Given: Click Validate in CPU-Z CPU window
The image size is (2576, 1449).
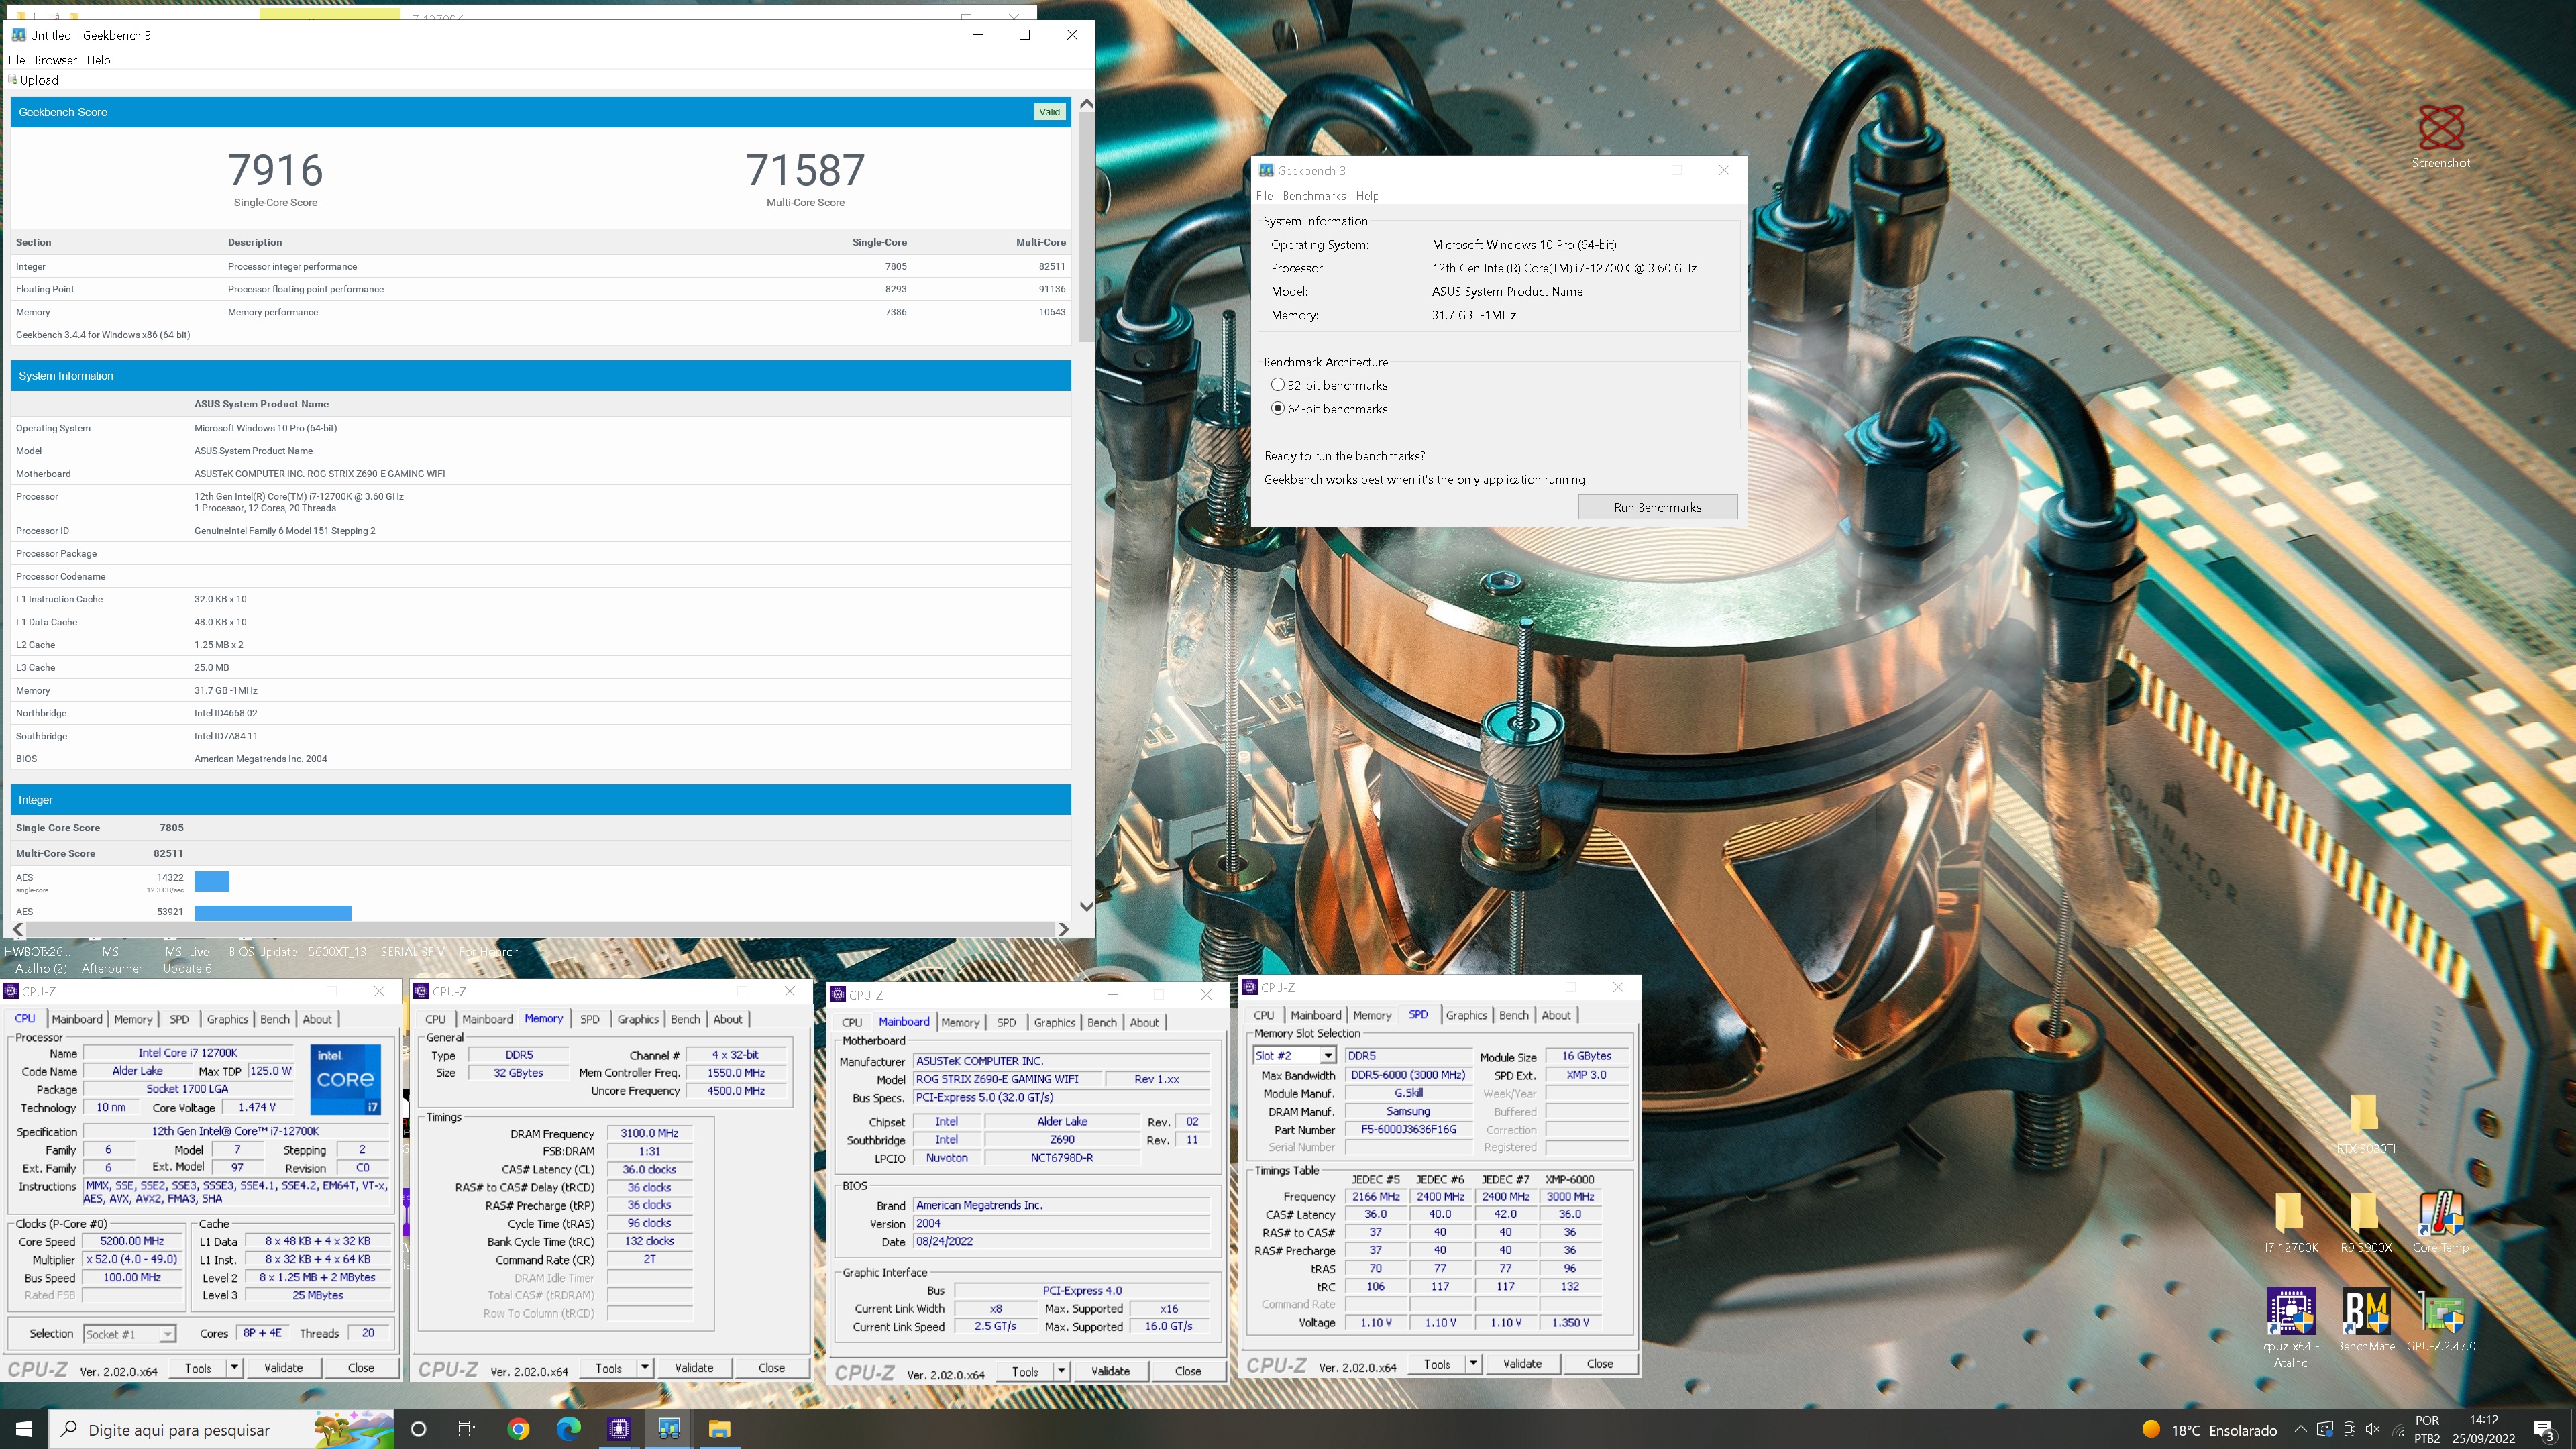Looking at the screenshot, I should pyautogui.click(x=283, y=1367).
